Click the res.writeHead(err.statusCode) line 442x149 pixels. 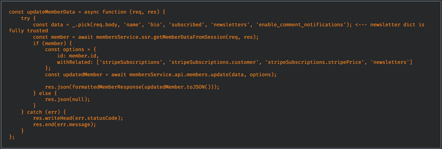coord(78,118)
